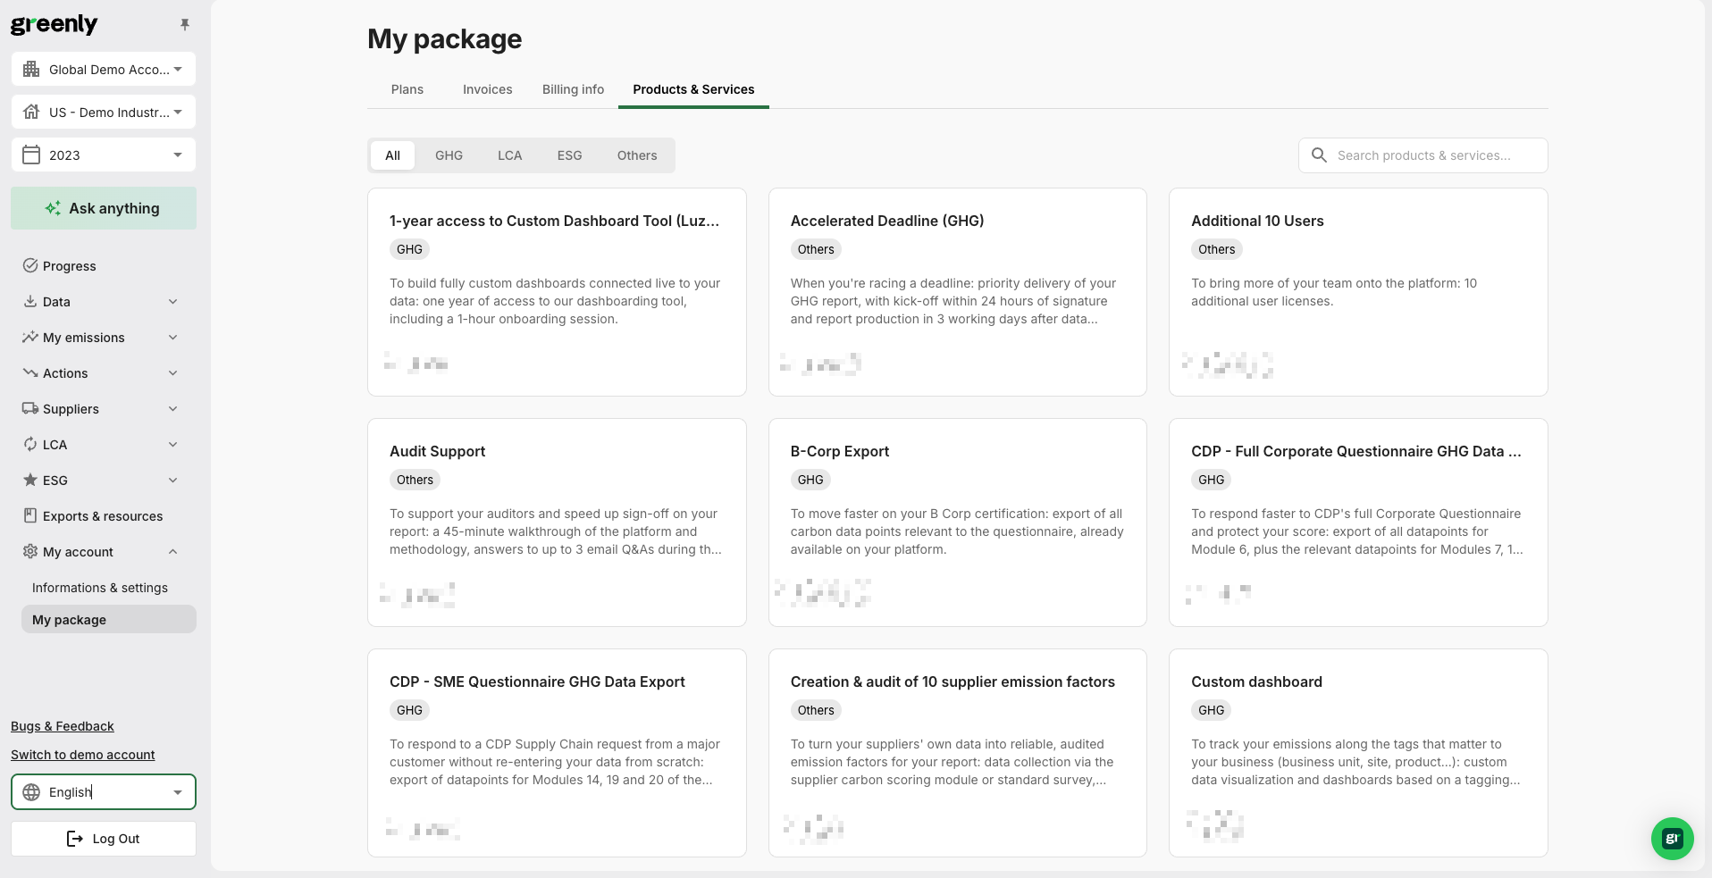The image size is (1712, 878).
Task: Select the Products & Services tab
Action: [693, 89]
